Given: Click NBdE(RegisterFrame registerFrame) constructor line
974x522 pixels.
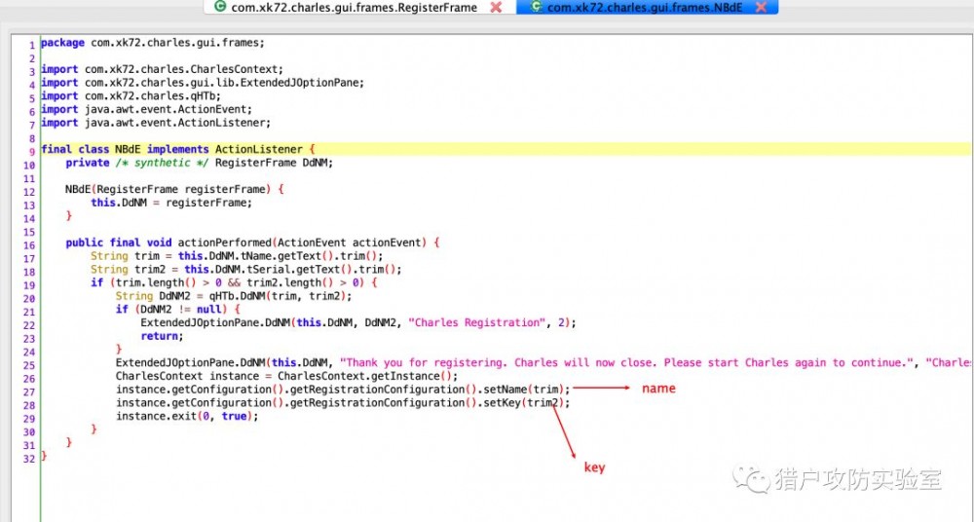Looking at the screenshot, I should [x=174, y=190].
